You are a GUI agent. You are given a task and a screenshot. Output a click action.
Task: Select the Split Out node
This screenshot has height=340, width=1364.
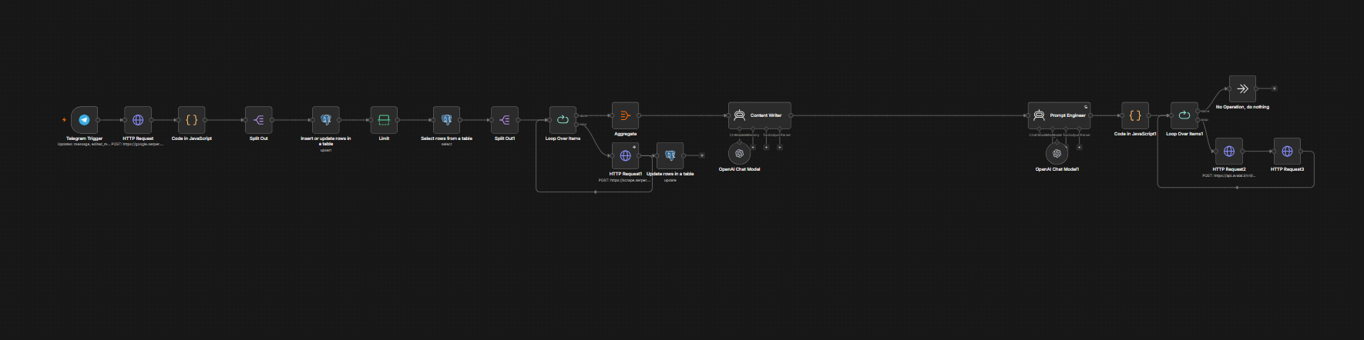[x=259, y=120]
